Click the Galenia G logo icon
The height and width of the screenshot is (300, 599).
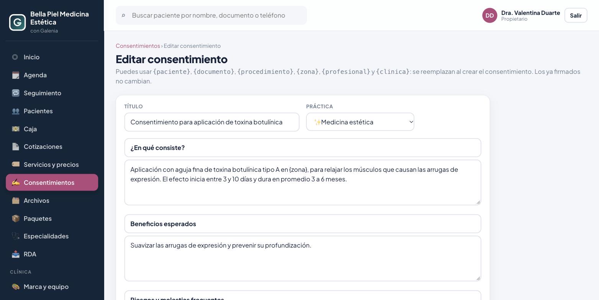(18, 22)
